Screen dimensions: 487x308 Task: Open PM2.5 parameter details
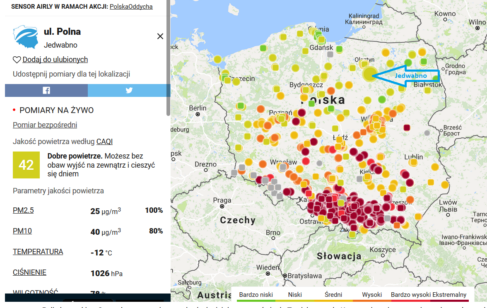23,210
